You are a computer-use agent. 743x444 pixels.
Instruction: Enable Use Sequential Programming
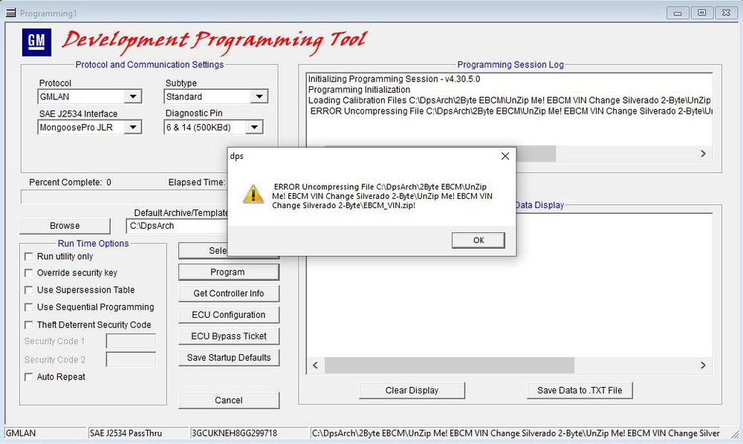click(28, 307)
